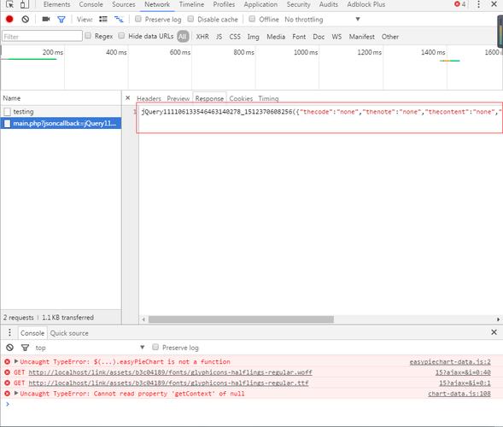Clear the console with the ban icon
The width and height of the screenshot is (503, 427).
point(10,348)
